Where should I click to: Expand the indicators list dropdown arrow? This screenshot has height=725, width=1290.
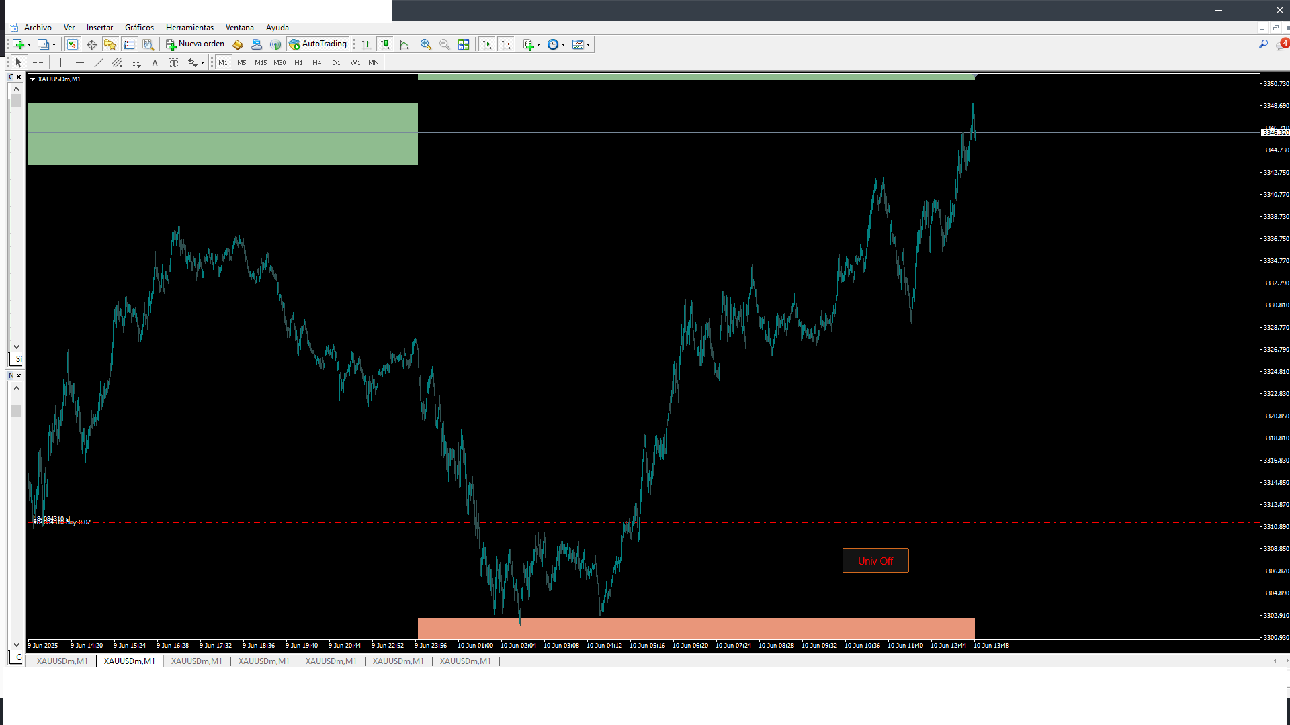coord(538,45)
